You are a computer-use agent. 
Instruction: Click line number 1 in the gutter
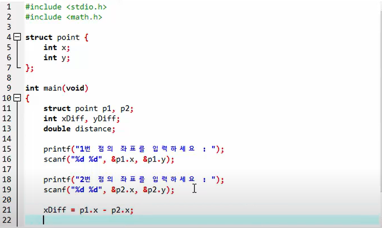coord(9,7)
